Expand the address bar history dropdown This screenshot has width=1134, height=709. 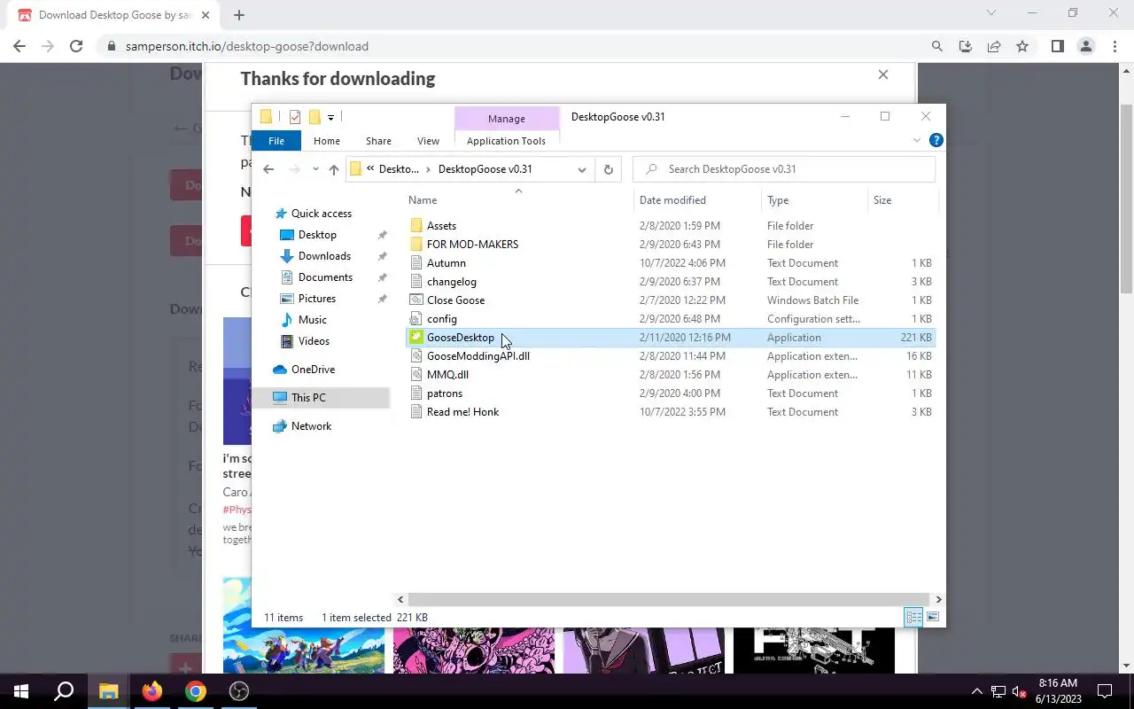[581, 169]
